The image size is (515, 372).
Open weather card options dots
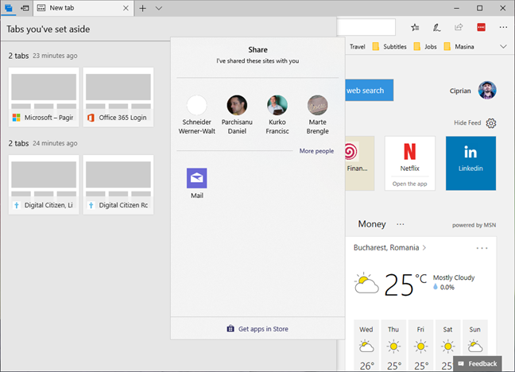click(x=482, y=248)
